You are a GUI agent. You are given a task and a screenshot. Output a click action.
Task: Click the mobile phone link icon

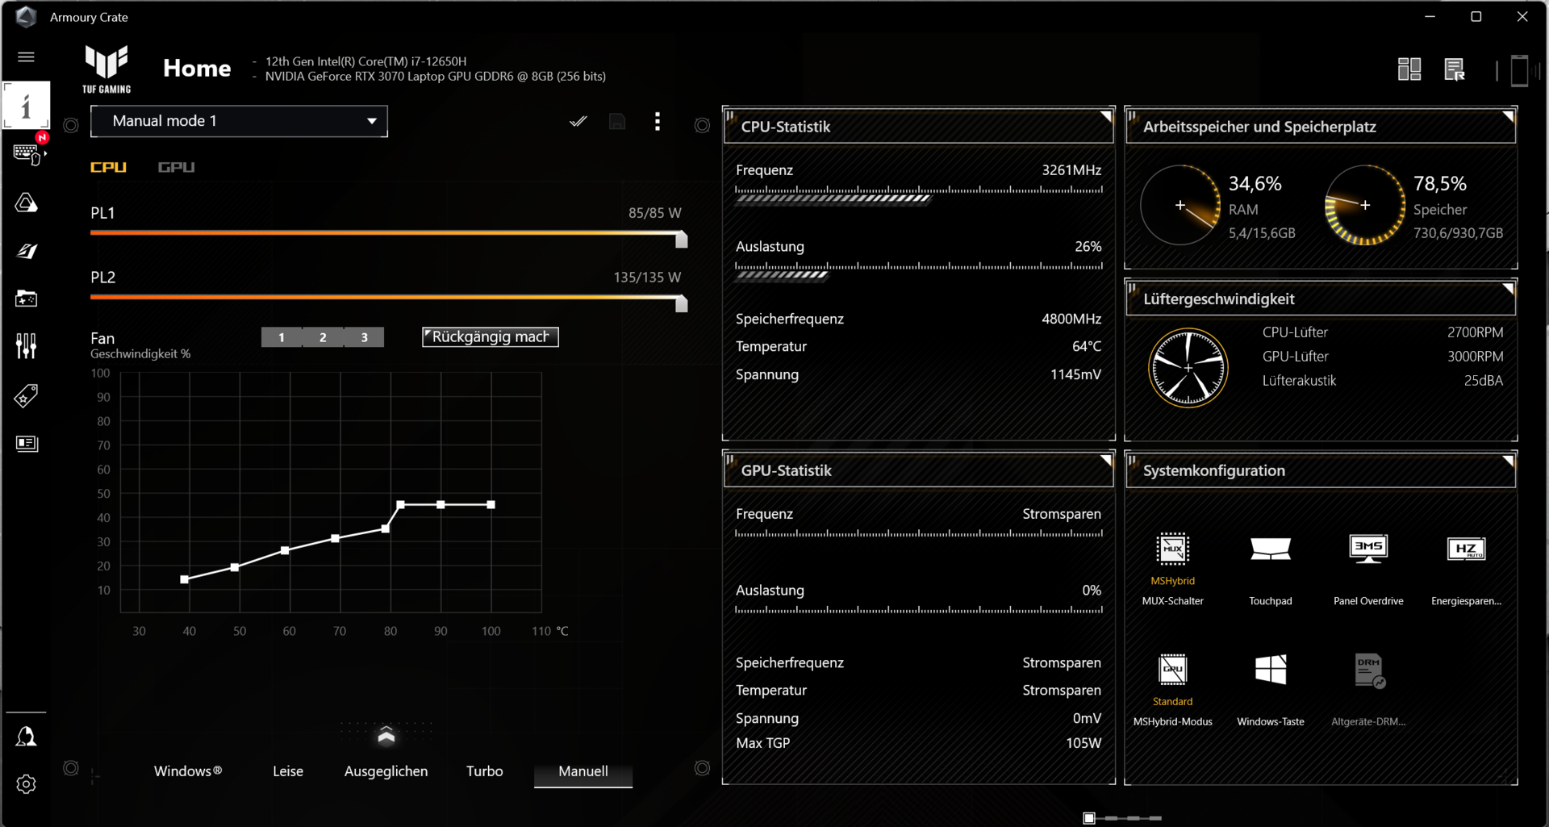click(1519, 70)
